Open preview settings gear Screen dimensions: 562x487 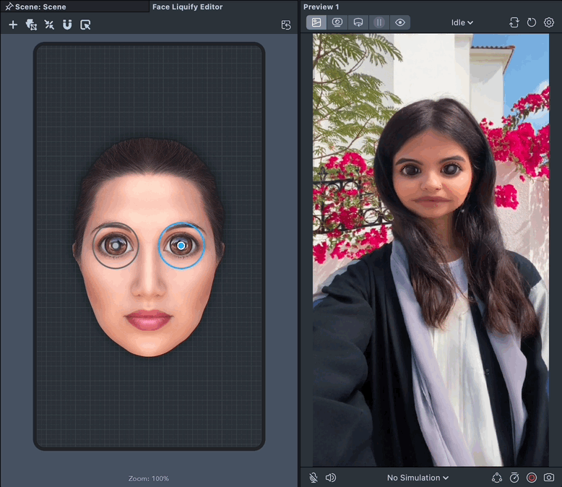point(549,22)
